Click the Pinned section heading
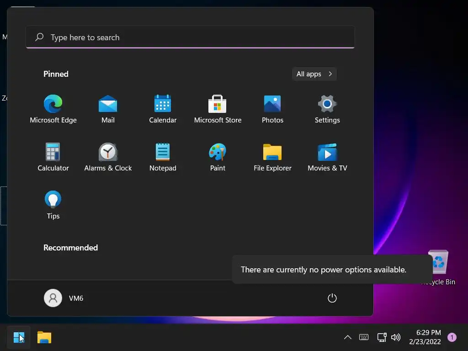Viewport: 468px width, 351px height. pyautogui.click(x=56, y=74)
